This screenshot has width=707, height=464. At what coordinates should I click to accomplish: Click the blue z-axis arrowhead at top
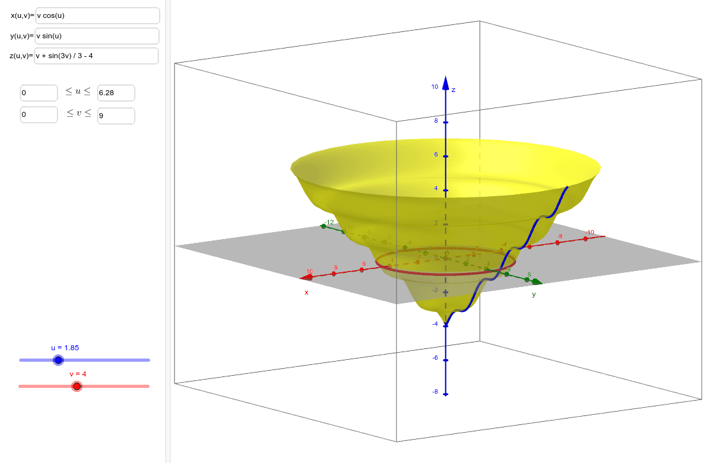(445, 86)
